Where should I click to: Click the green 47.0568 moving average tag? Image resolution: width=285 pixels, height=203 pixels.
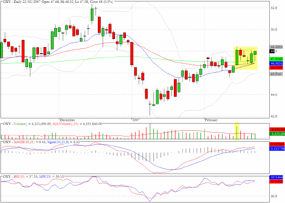click(276, 59)
